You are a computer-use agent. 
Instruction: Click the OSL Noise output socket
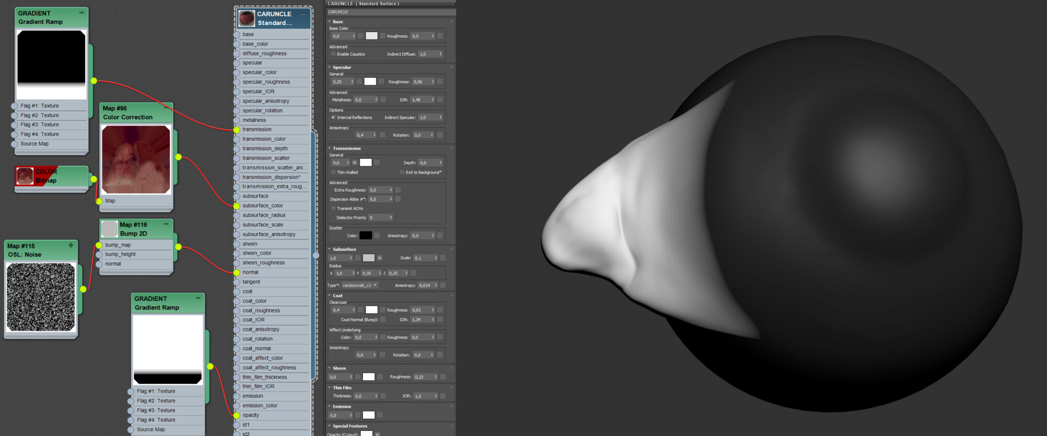(83, 289)
